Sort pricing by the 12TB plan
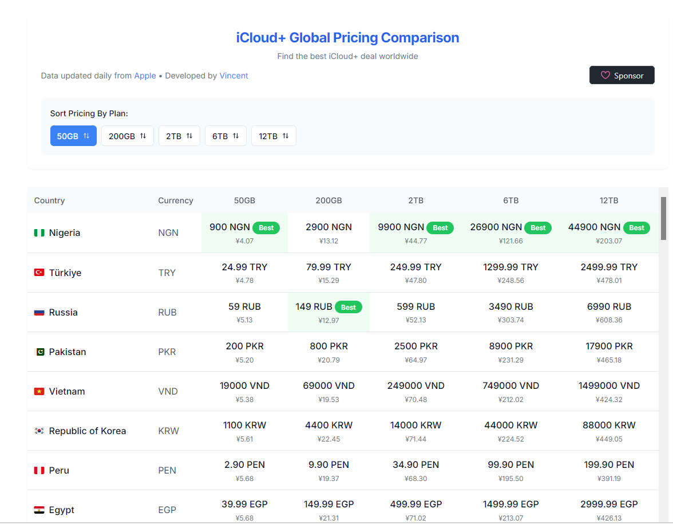The image size is (673, 524). click(x=274, y=136)
